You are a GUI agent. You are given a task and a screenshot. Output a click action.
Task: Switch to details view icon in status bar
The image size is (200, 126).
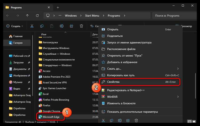[x=190, y=122]
